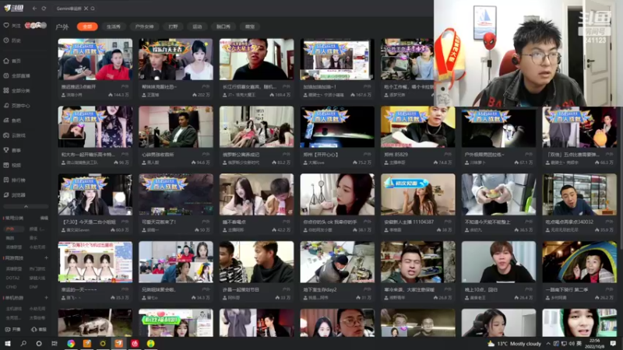Screen dimensions: 623x350
Task: Open stream with 144.3万 viewers
Action: click(x=95, y=59)
